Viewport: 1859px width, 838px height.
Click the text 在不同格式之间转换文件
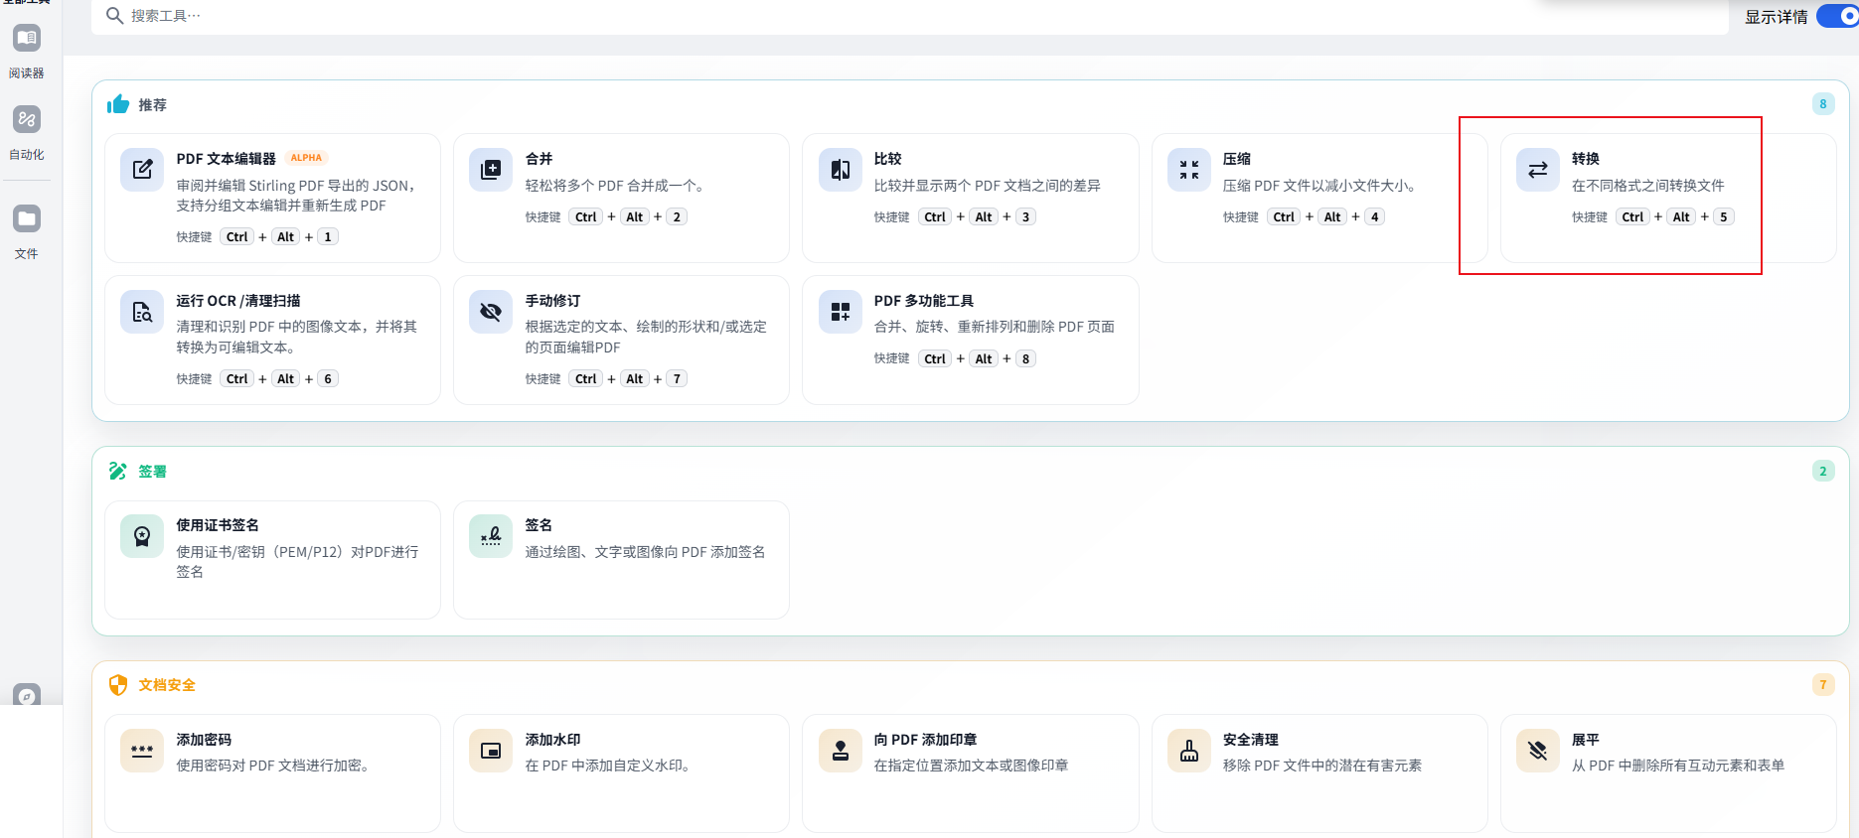pos(1648,186)
